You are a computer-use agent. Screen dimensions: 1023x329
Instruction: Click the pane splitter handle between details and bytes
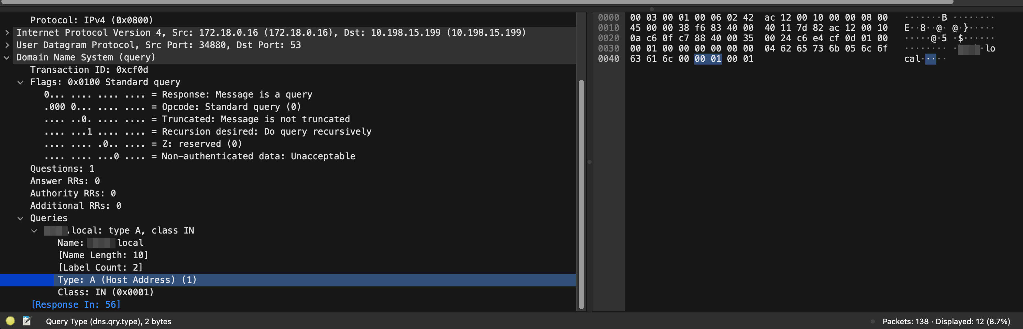(x=589, y=161)
